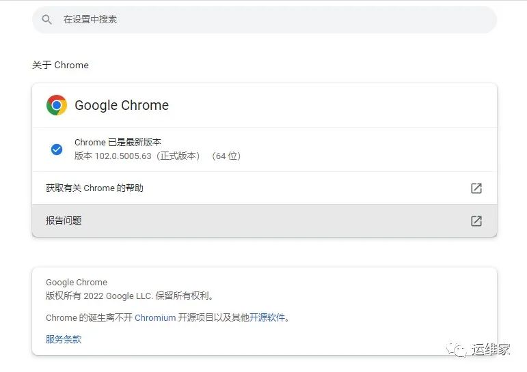Click the blue update checkmark icon

57,149
